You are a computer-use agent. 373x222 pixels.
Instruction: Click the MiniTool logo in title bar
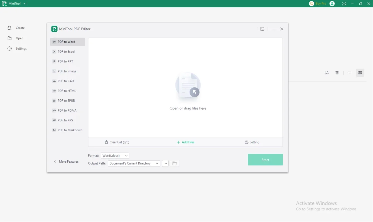(4, 4)
